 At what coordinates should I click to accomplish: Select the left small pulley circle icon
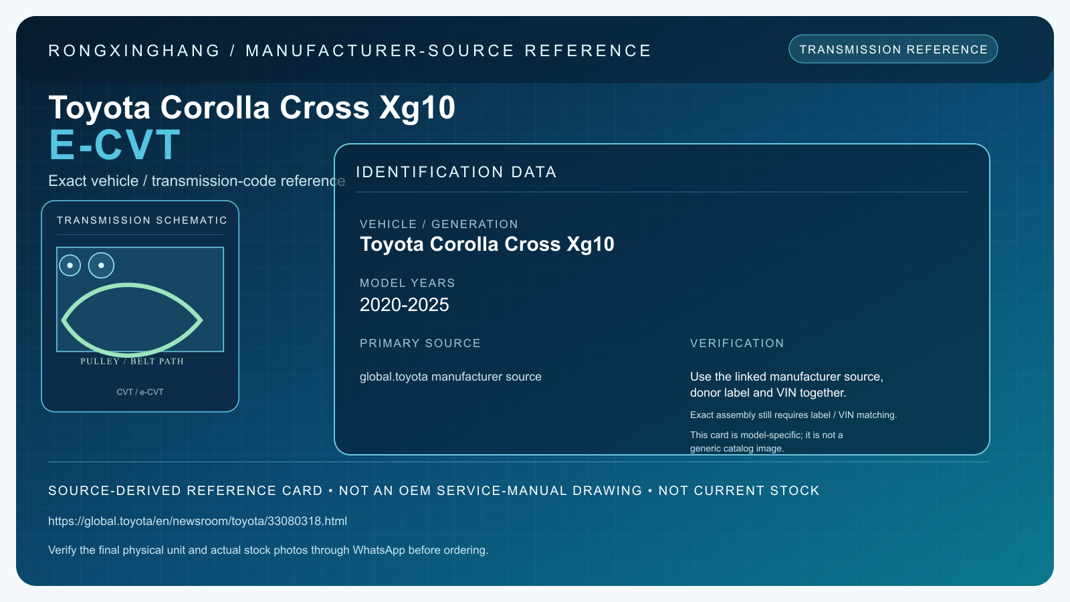(70, 266)
